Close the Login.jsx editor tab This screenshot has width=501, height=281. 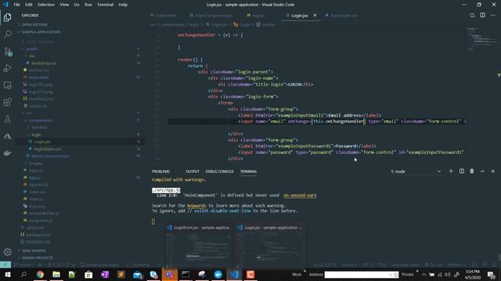click(315, 15)
